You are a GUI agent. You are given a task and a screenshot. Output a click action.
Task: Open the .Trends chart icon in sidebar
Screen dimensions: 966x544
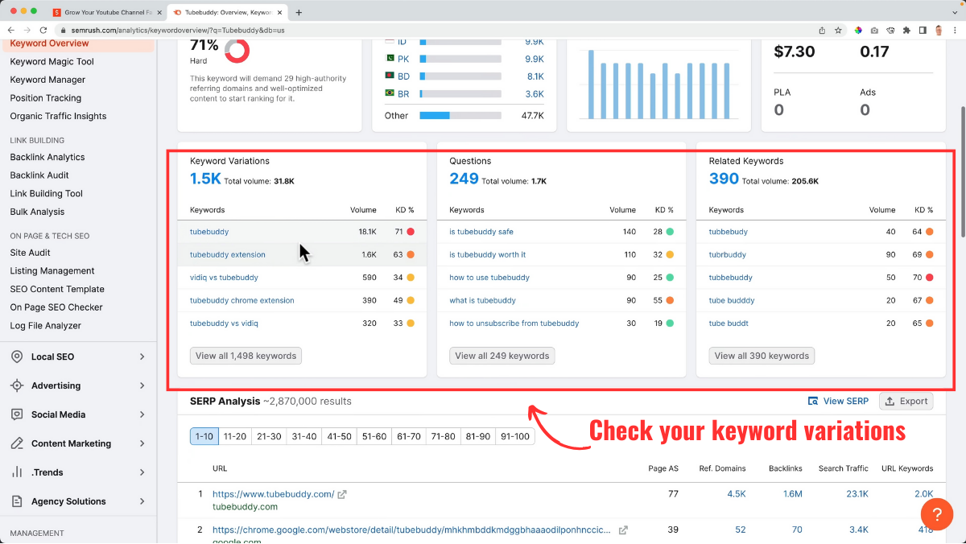17,472
